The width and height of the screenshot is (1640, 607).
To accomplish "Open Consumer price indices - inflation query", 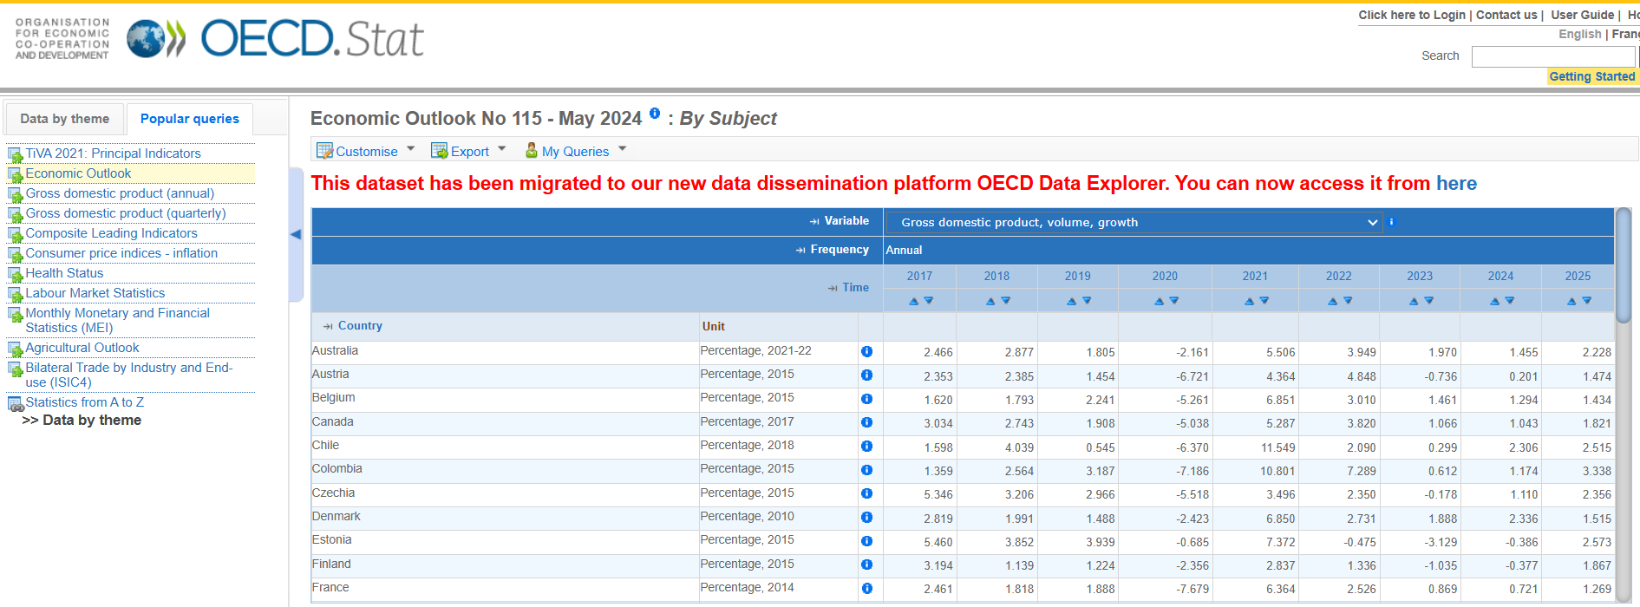I will [x=121, y=253].
